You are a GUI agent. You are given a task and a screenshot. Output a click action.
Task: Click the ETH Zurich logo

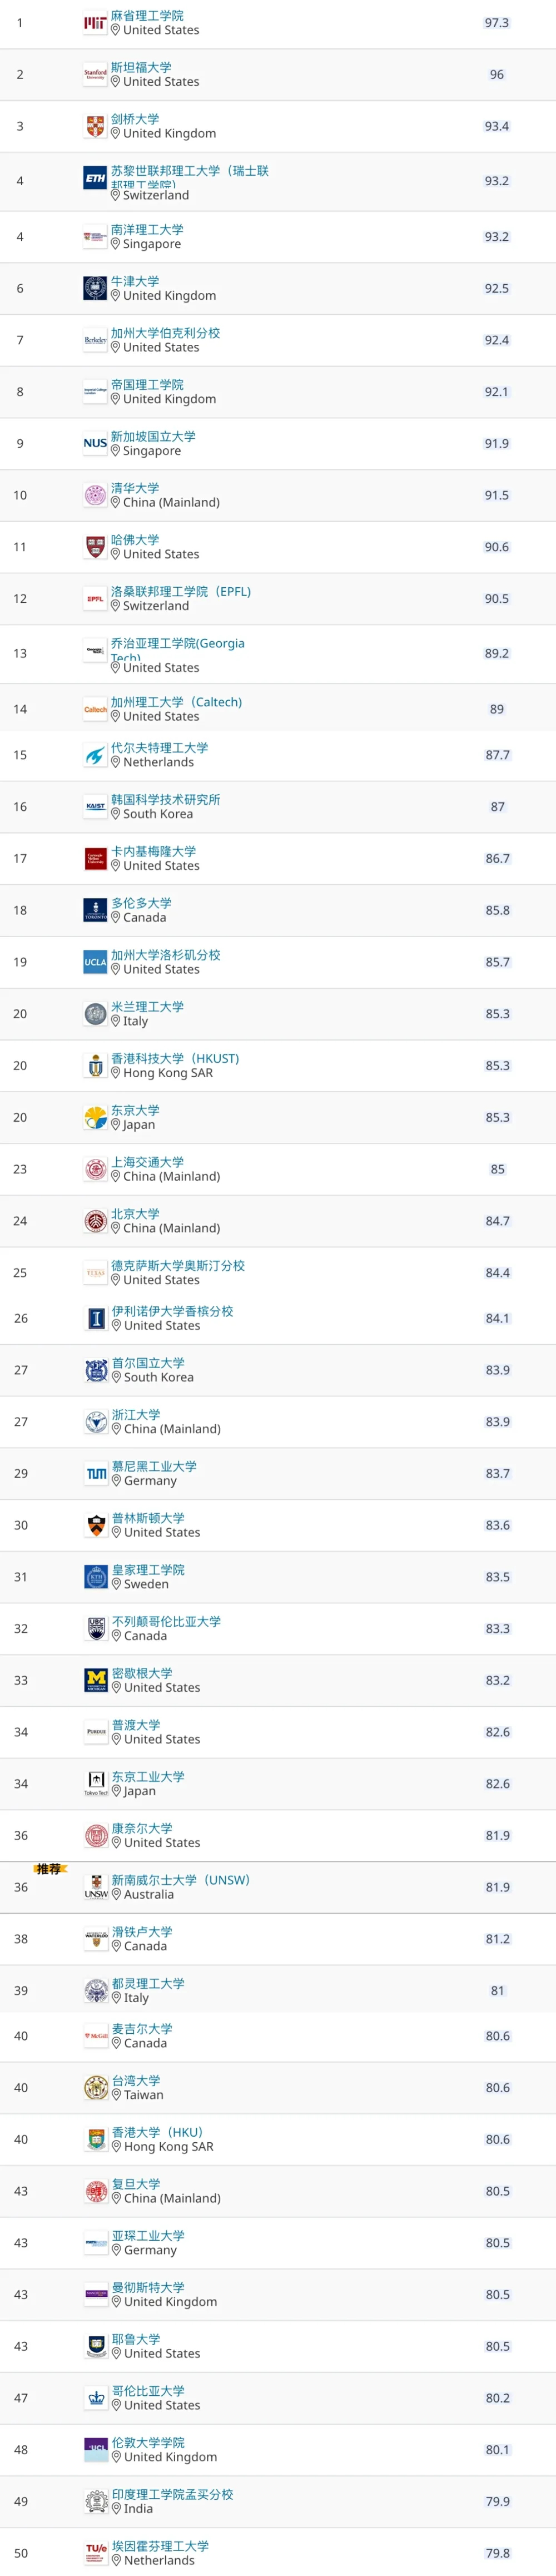(95, 178)
